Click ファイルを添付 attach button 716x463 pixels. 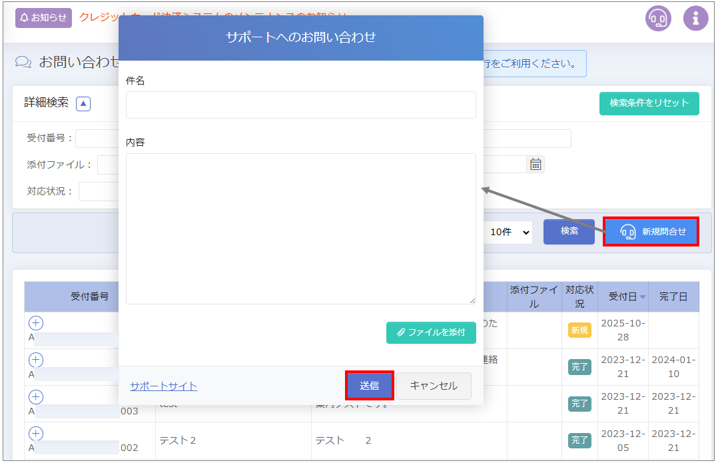tap(431, 332)
